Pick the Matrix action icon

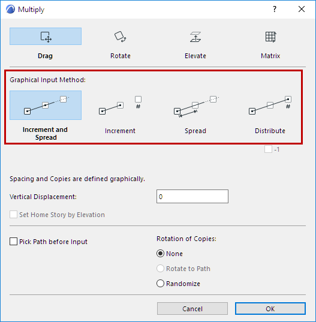coord(270,37)
